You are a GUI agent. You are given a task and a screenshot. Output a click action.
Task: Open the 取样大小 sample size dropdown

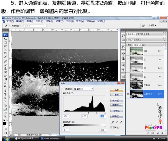(x=35, y=25)
